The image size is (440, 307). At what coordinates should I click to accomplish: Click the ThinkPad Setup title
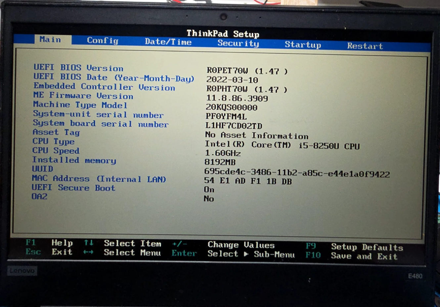point(223,34)
